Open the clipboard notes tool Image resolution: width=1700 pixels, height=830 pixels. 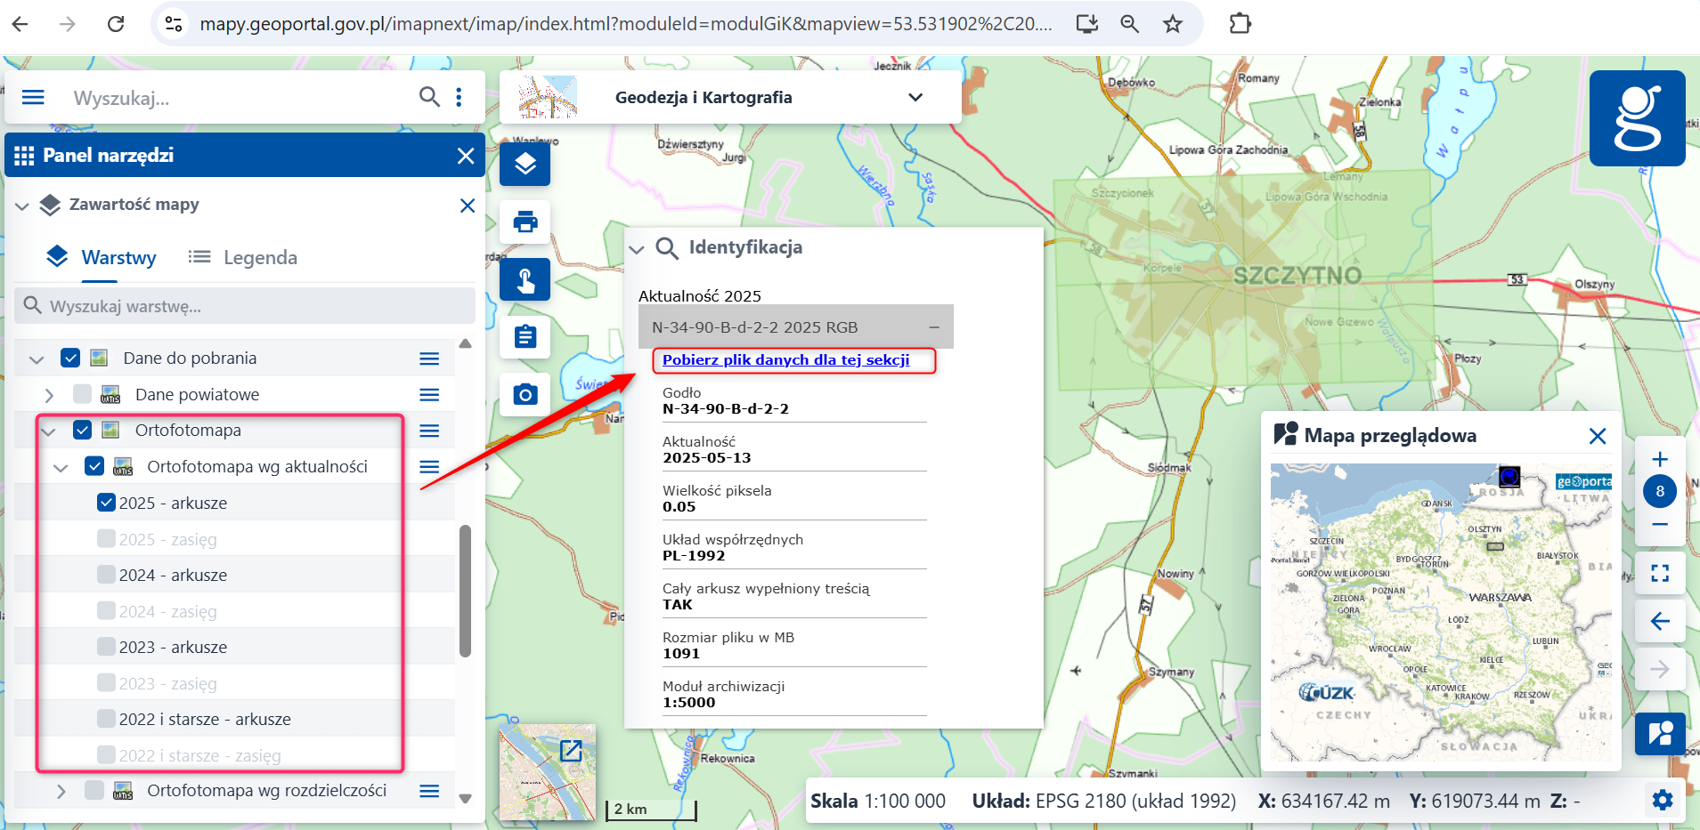[x=525, y=337]
